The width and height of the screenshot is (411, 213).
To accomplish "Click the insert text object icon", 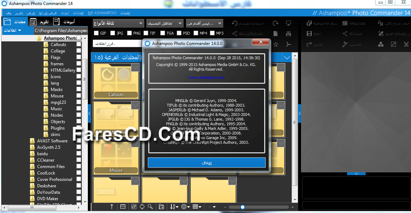I will pos(380,23).
